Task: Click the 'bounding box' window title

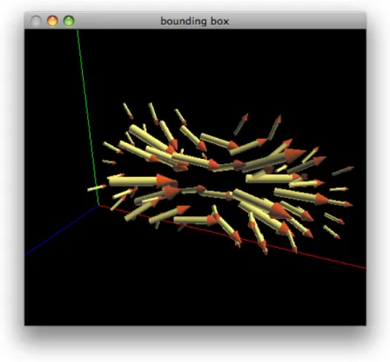Action: [x=195, y=21]
